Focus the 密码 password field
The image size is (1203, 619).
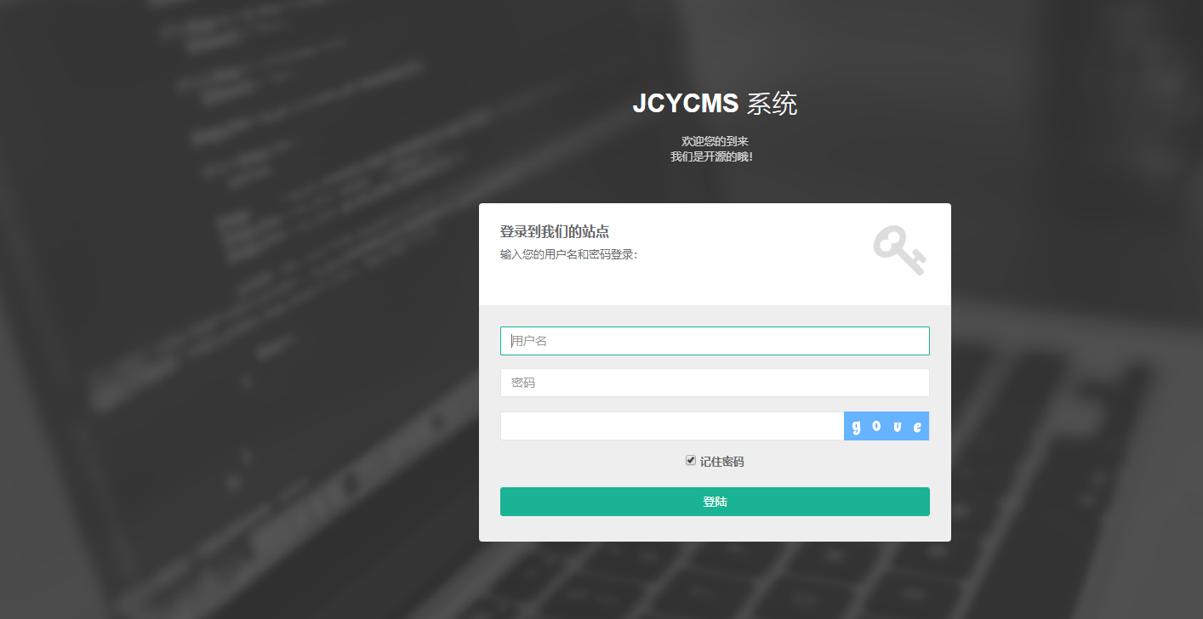715,383
